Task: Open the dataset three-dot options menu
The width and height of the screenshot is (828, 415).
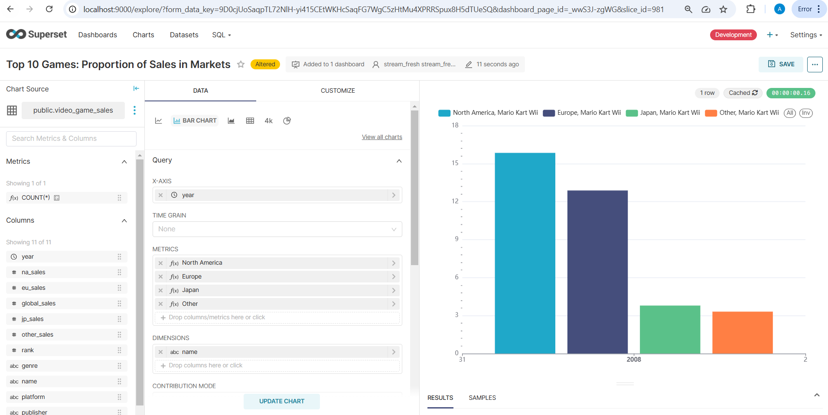Action: click(x=134, y=110)
